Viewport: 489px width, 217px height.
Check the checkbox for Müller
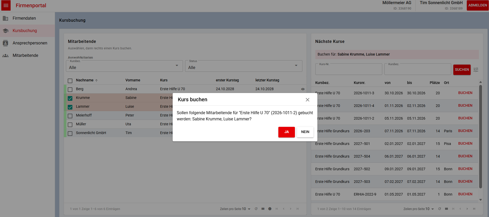tap(70, 125)
